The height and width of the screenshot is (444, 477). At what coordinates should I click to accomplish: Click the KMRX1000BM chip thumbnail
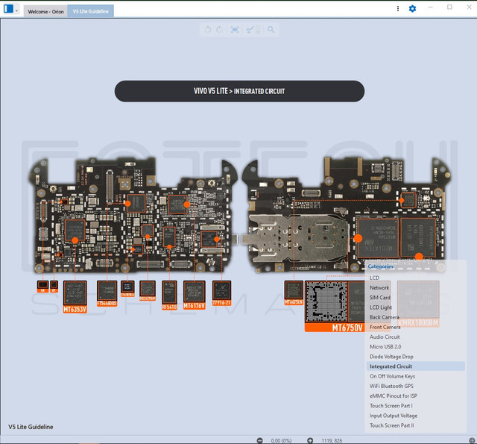(418, 304)
